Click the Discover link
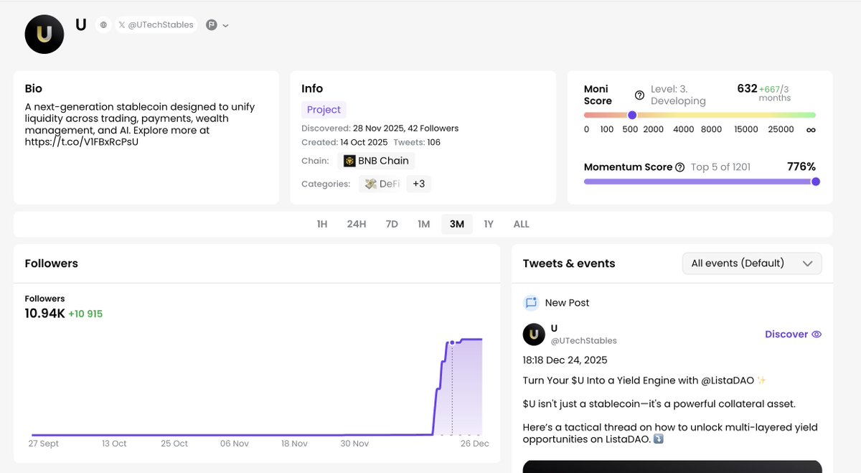Screen dimensions: 861x473 [x=786, y=334]
